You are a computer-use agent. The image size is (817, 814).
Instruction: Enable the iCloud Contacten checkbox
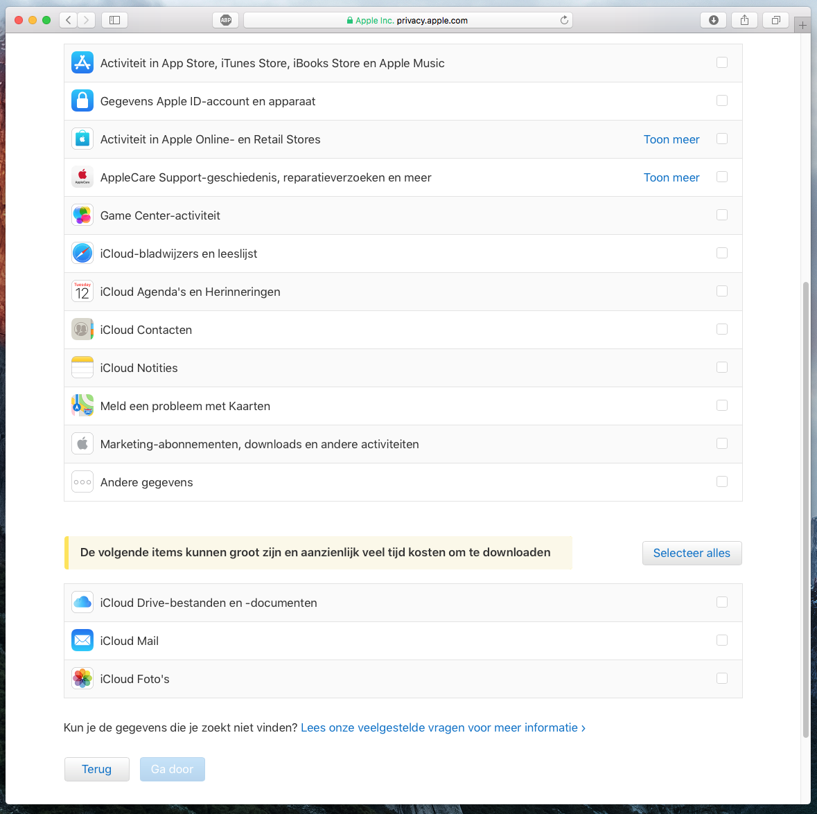pos(722,329)
